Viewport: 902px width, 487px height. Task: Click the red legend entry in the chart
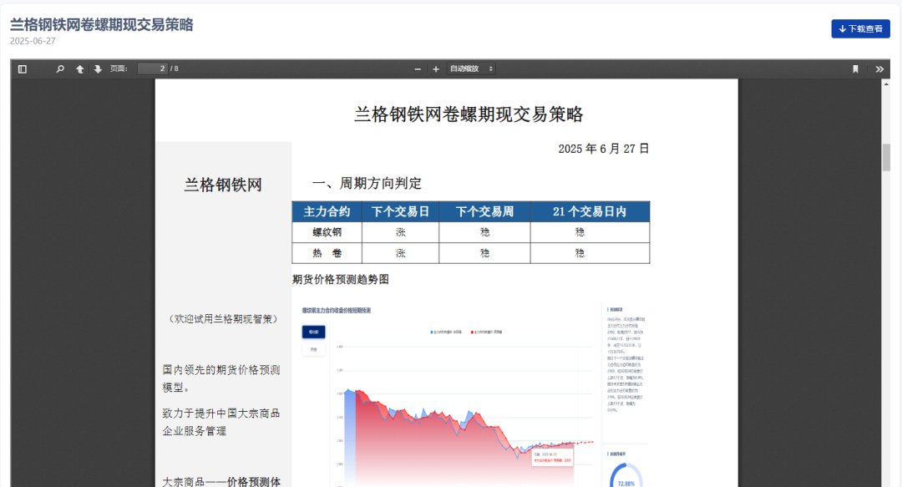pyautogui.click(x=487, y=332)
